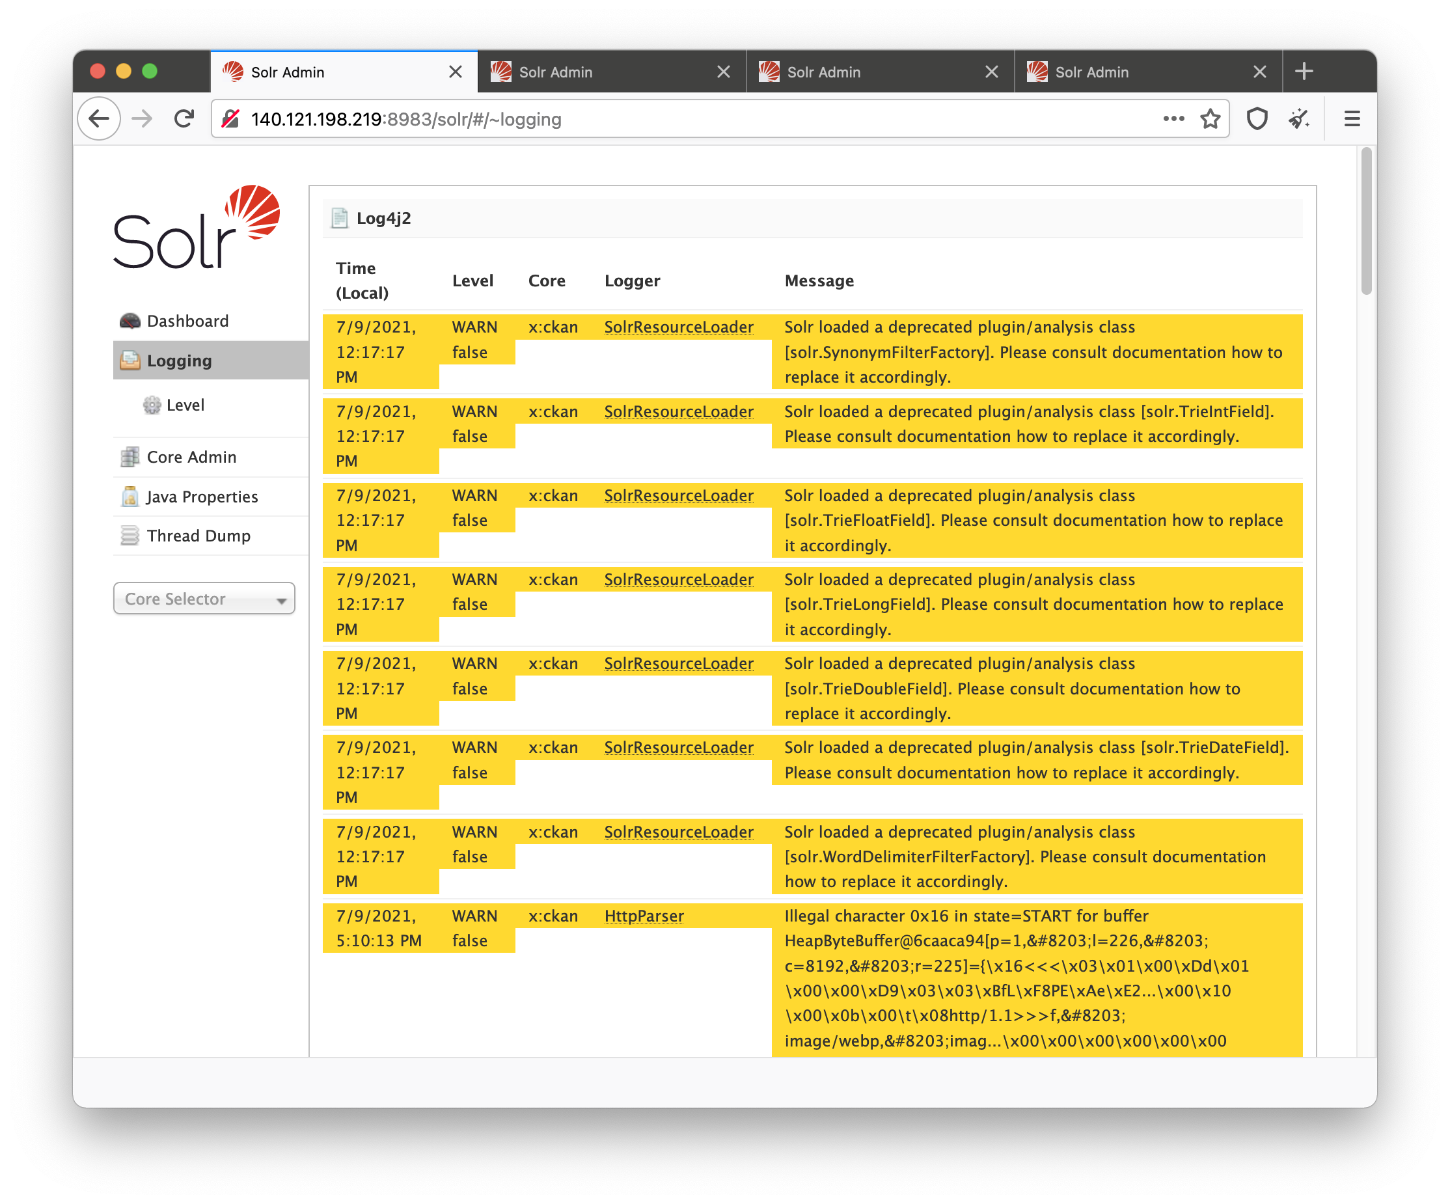
Task: Click the Core Admin icon
Action: click(130, 457)
